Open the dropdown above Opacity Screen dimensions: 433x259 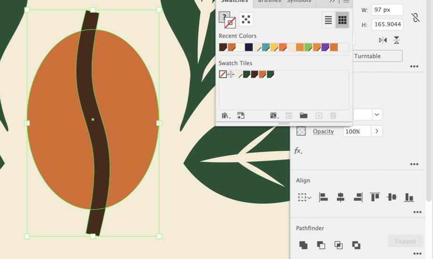coord(377,114)
